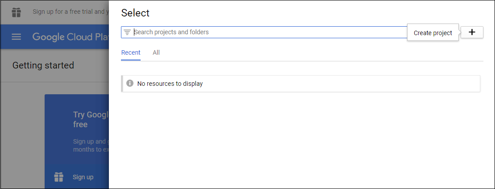Click the gift icon in top banner
The width and height of the screenshot is (495, 189).
16,12
